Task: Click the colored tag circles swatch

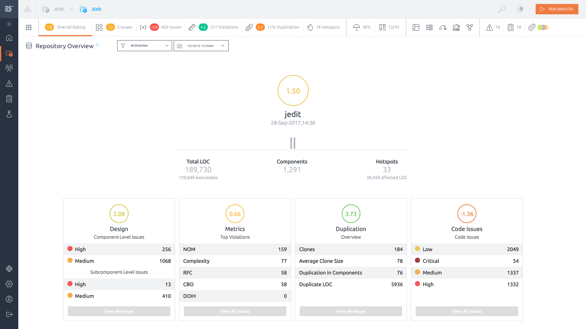Action: (543, 27)
